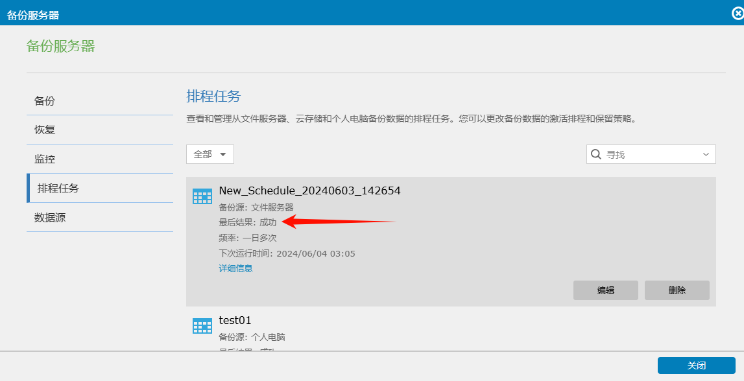Select the test01 schedule task
Image resolution: width=744 pixels, height=381 pixels.
click(x=235, y=320)
